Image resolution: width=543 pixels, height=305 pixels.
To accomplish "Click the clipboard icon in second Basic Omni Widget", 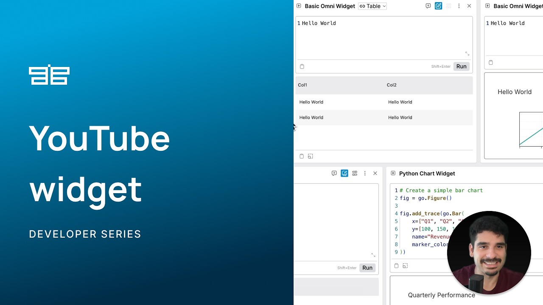I will [x=491, y=63].
